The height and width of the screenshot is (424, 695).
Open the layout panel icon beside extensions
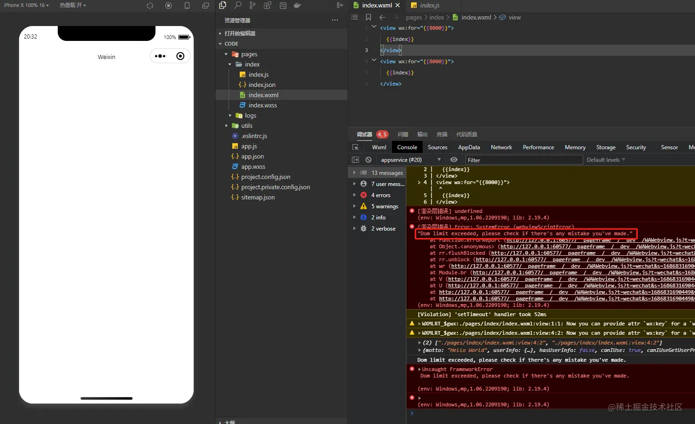pyautogui.click(x=283, y=5)
